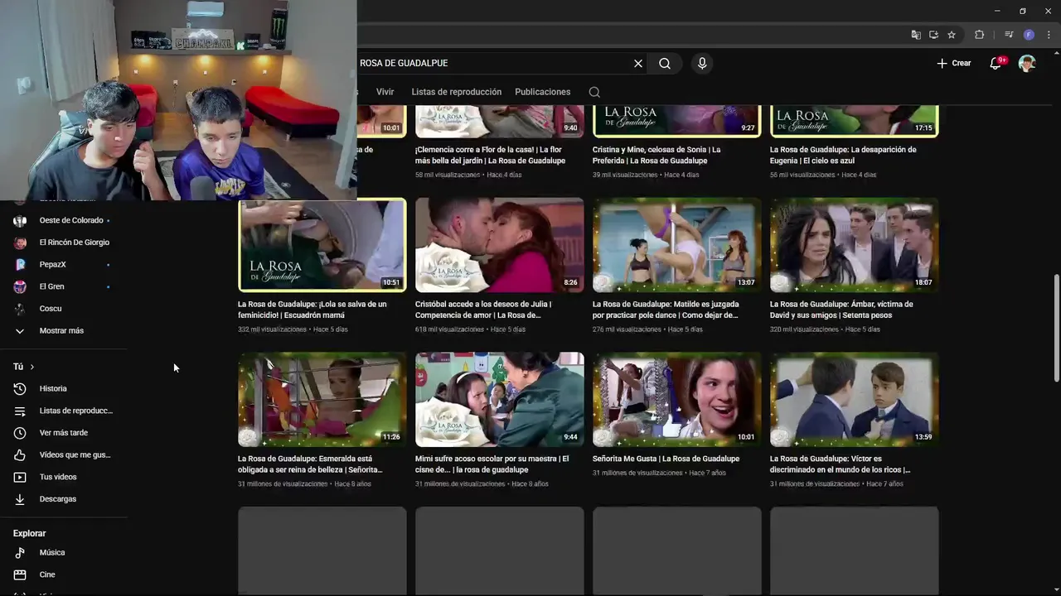Open the Matilde pole dance thumbnail
This screenshot has width=1061, height=596.
(677, 245)
